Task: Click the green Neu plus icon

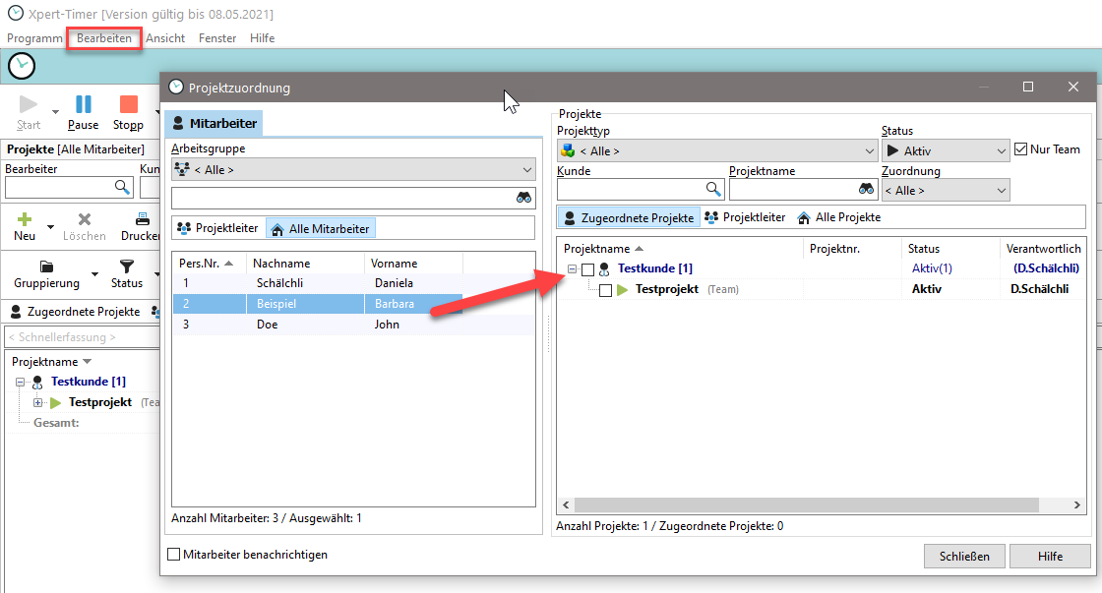Action: (x=25, y=219)
